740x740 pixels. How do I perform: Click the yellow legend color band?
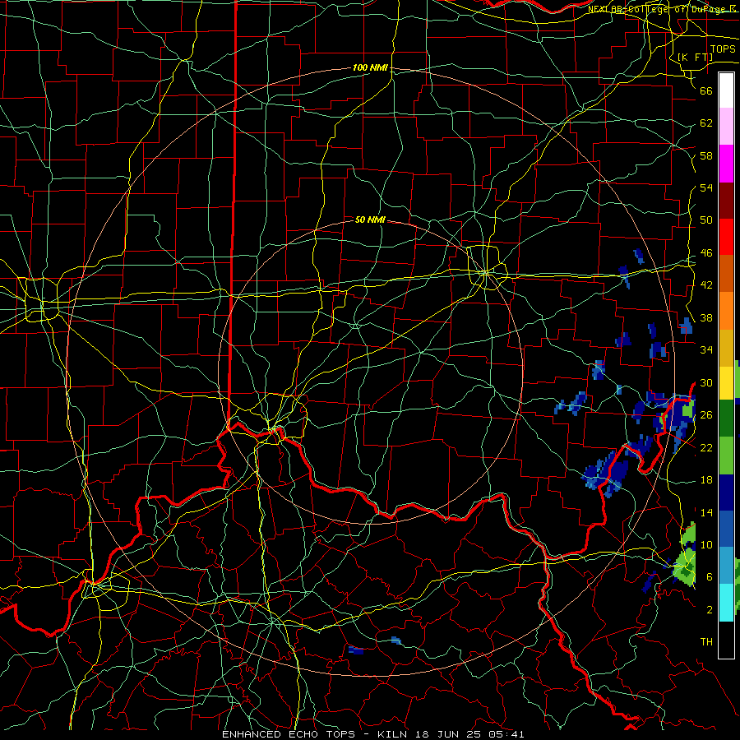(726, 382)
